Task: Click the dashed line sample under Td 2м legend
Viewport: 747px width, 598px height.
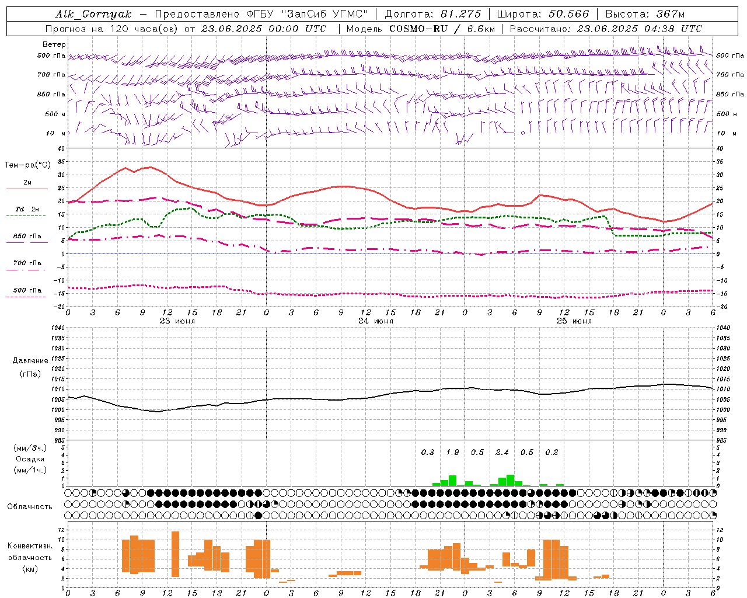Action: [27, 215]
